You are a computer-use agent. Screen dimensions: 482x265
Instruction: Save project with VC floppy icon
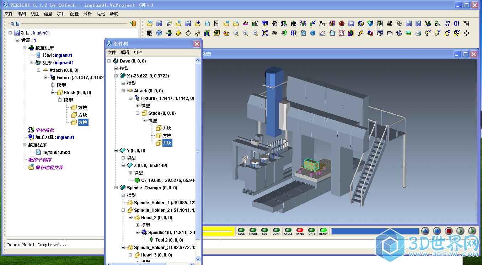click(159, 23)
